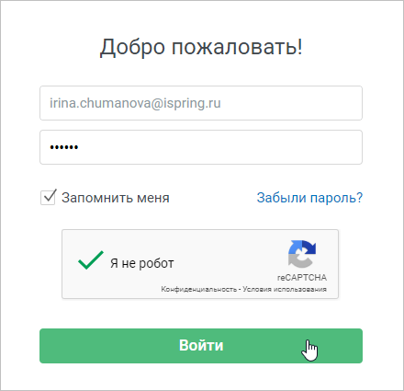Click the Запомнить меня label text
The height and width of the screenshot is (391, 404).
tap(116, 198)
